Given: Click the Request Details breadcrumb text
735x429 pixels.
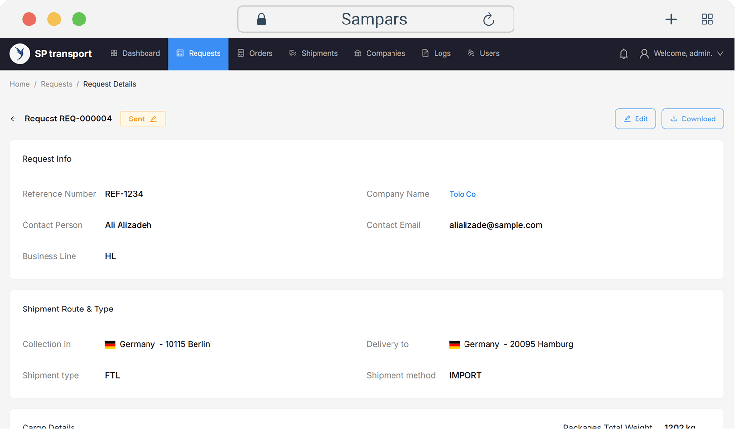Looking at the screenshot, I should 110,84.
